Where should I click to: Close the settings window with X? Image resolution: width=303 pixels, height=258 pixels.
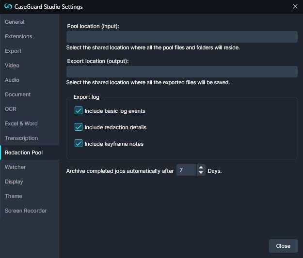(x=295, y=6)
